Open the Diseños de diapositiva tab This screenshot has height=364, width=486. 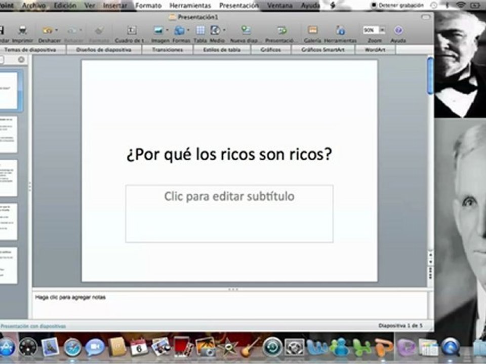104,50
